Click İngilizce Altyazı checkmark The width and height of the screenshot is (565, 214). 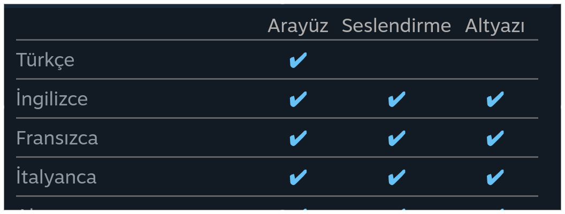click(495, 99)
